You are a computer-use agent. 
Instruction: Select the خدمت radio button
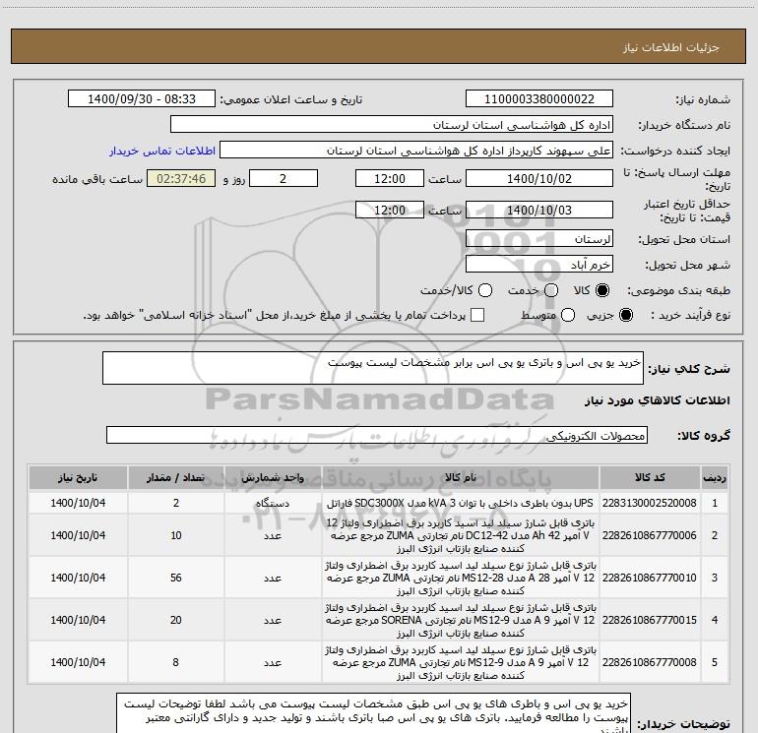coord(551,290)
